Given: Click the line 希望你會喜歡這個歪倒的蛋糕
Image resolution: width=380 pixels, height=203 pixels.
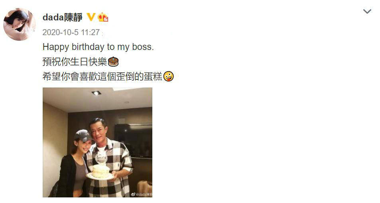Looking at the screenshot, I should tap(102, 76).
